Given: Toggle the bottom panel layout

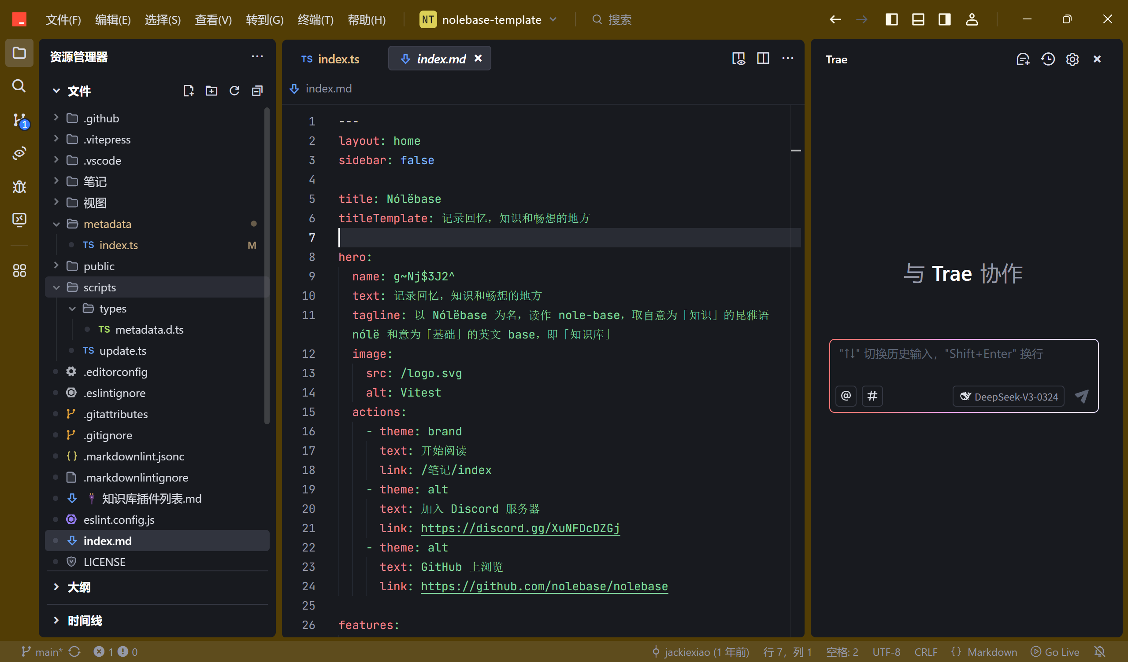Looking at the screenshot, I should click(918, 20).
